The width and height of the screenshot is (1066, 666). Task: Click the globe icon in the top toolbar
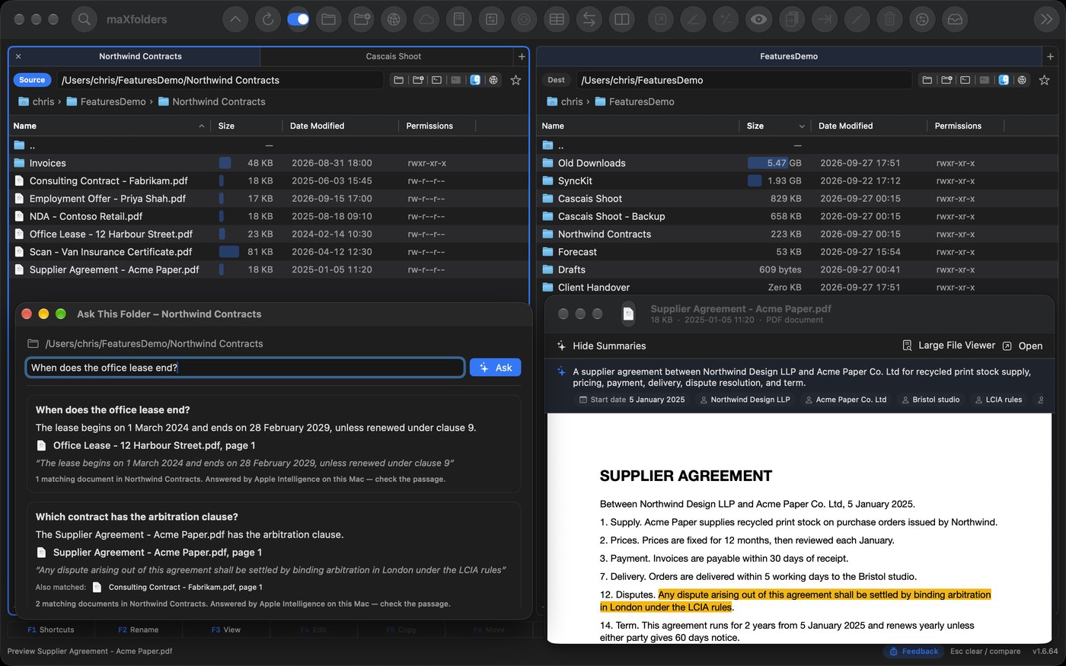[x=394, y=20]
